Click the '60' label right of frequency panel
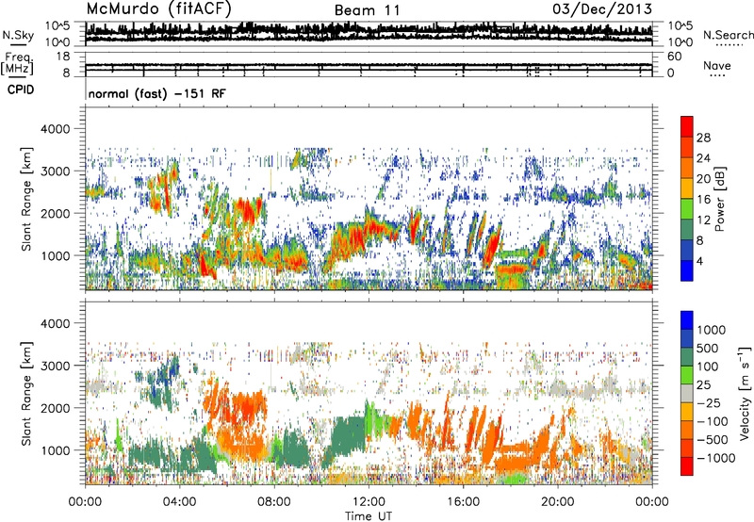754x522 pixels. (675, 57)
